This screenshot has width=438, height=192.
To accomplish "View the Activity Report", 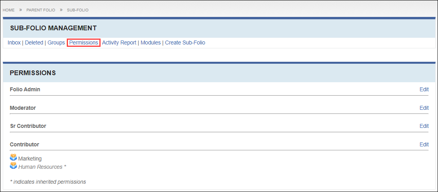I will (x=119, y=43).
